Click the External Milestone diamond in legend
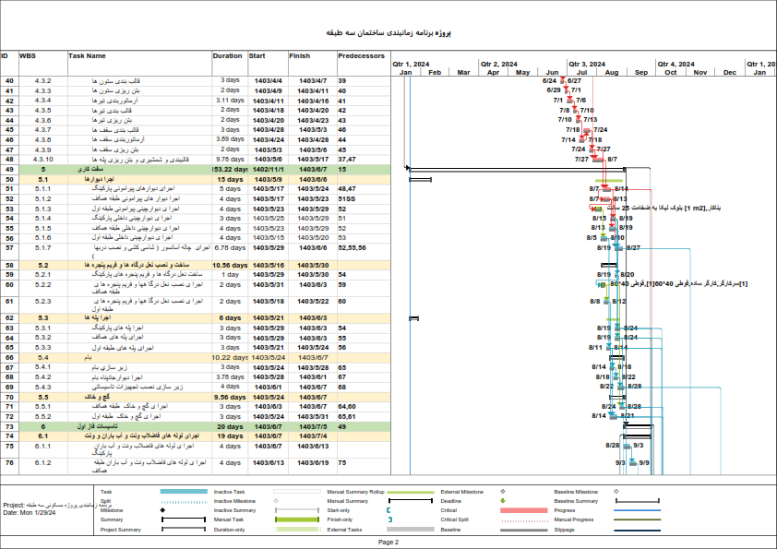Image resolution: width=777 pixels, height=549 pixels. 502,492
